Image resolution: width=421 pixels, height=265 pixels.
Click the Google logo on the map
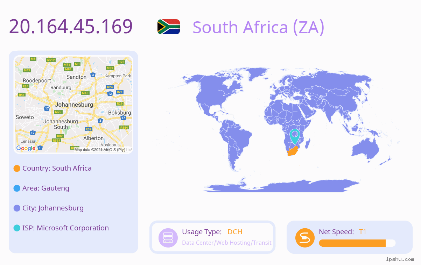pos(26,148)
